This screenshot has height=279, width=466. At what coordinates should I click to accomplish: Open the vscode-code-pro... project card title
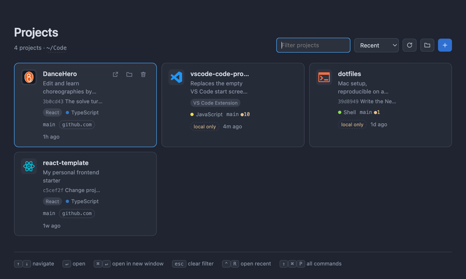coord(220,74)
